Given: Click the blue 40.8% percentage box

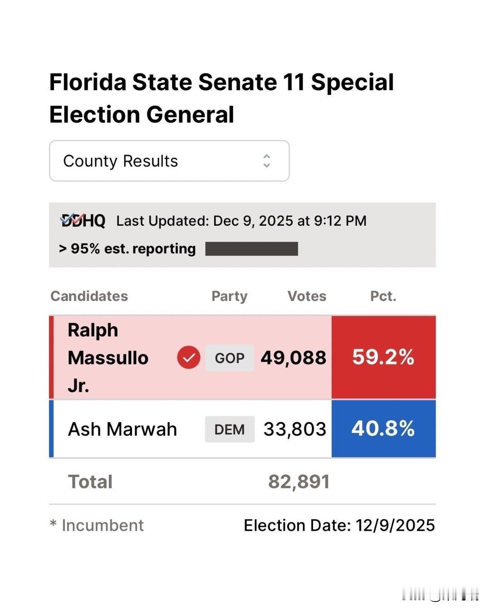Looking at the screenshot, I should point(383,428).
